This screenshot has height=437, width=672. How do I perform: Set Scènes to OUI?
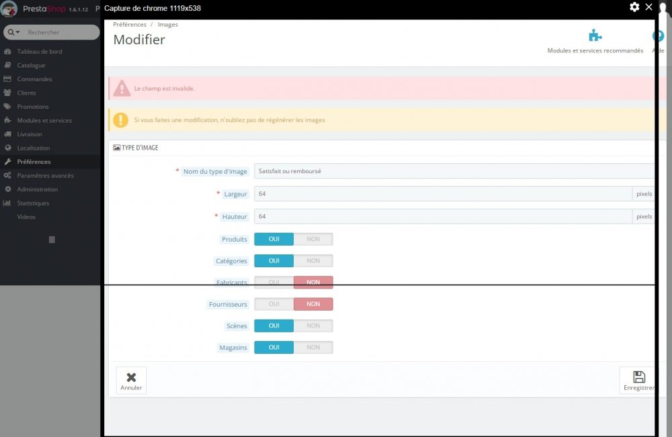[274, 326]
